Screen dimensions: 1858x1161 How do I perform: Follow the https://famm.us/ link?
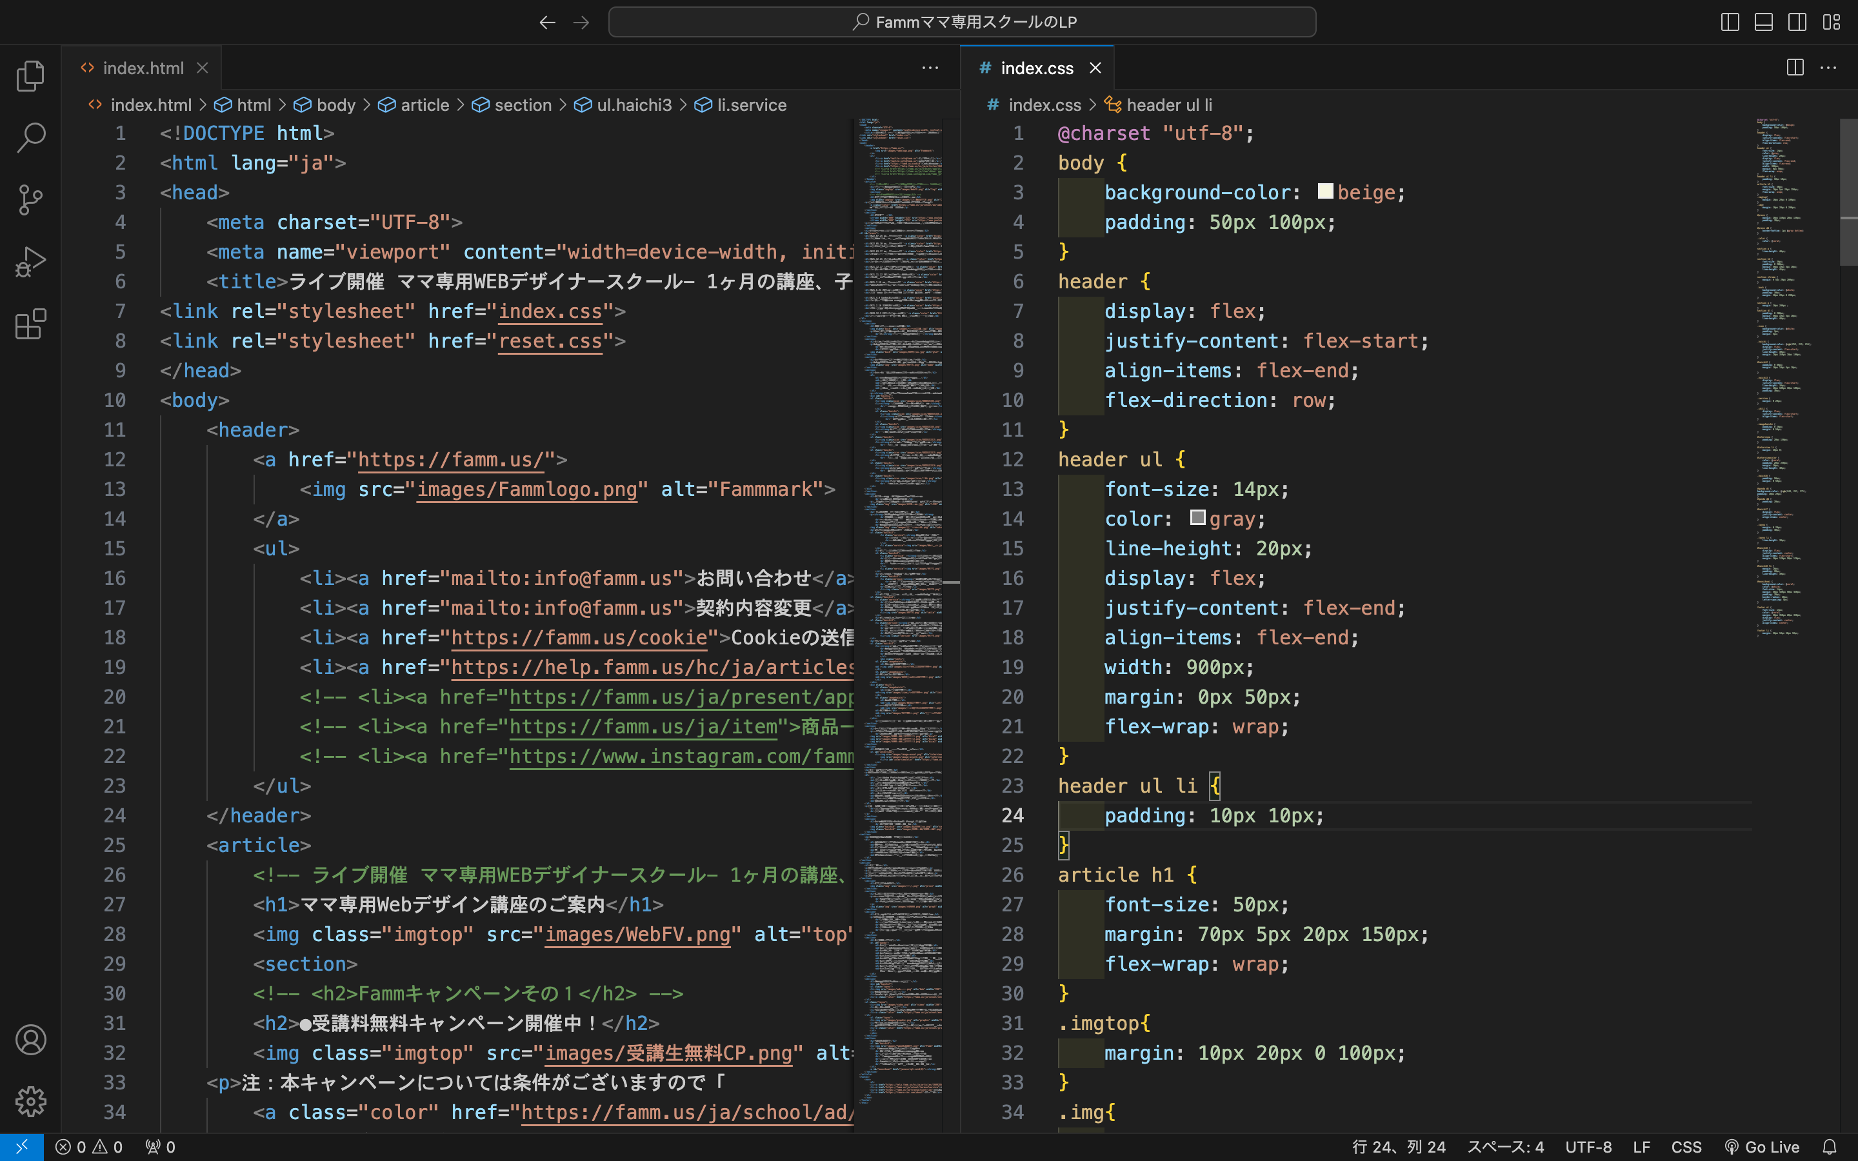(x=452, y=460)
